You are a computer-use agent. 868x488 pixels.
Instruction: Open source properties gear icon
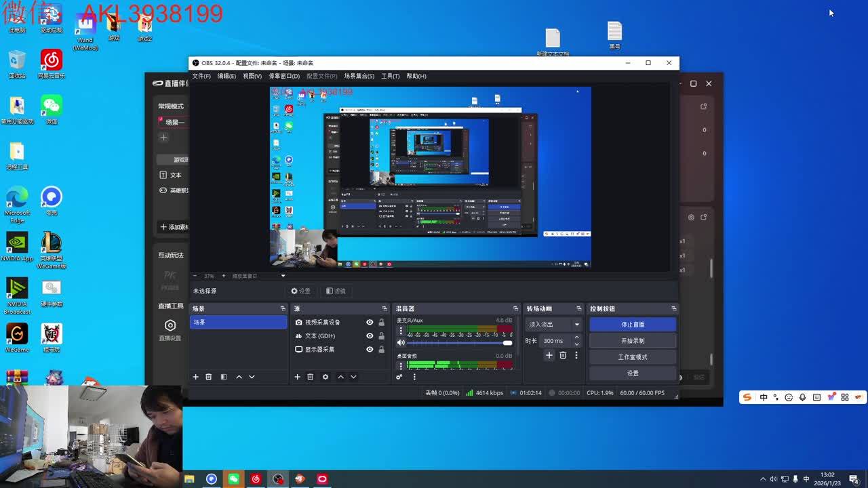coord(325,377)
